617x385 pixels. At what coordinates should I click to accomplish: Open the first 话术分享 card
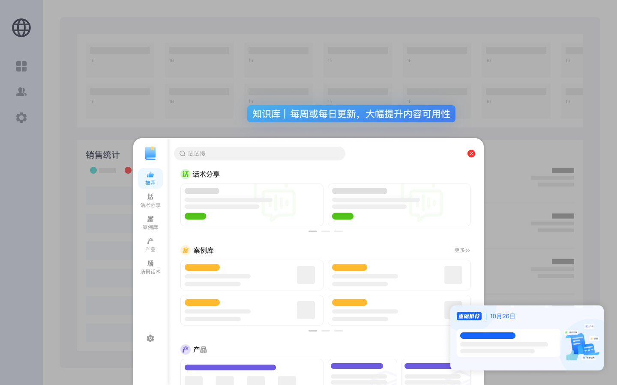pos(252,205)
